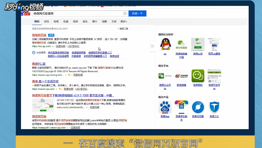The image size is (262, 148).
Task: Open the thumbnail image of the cncrk download result
Action: 43,105
